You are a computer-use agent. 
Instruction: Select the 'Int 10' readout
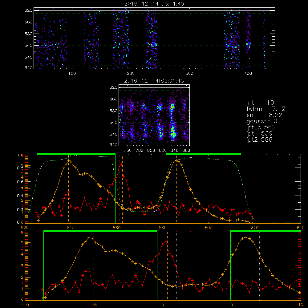click(260, 103)
